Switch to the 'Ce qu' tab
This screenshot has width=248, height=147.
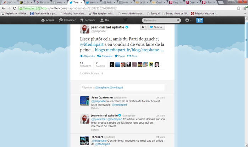pos(176,2)
